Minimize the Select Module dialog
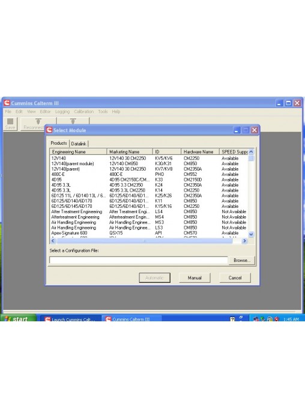 pyautogui.click(x=237, y=130)
